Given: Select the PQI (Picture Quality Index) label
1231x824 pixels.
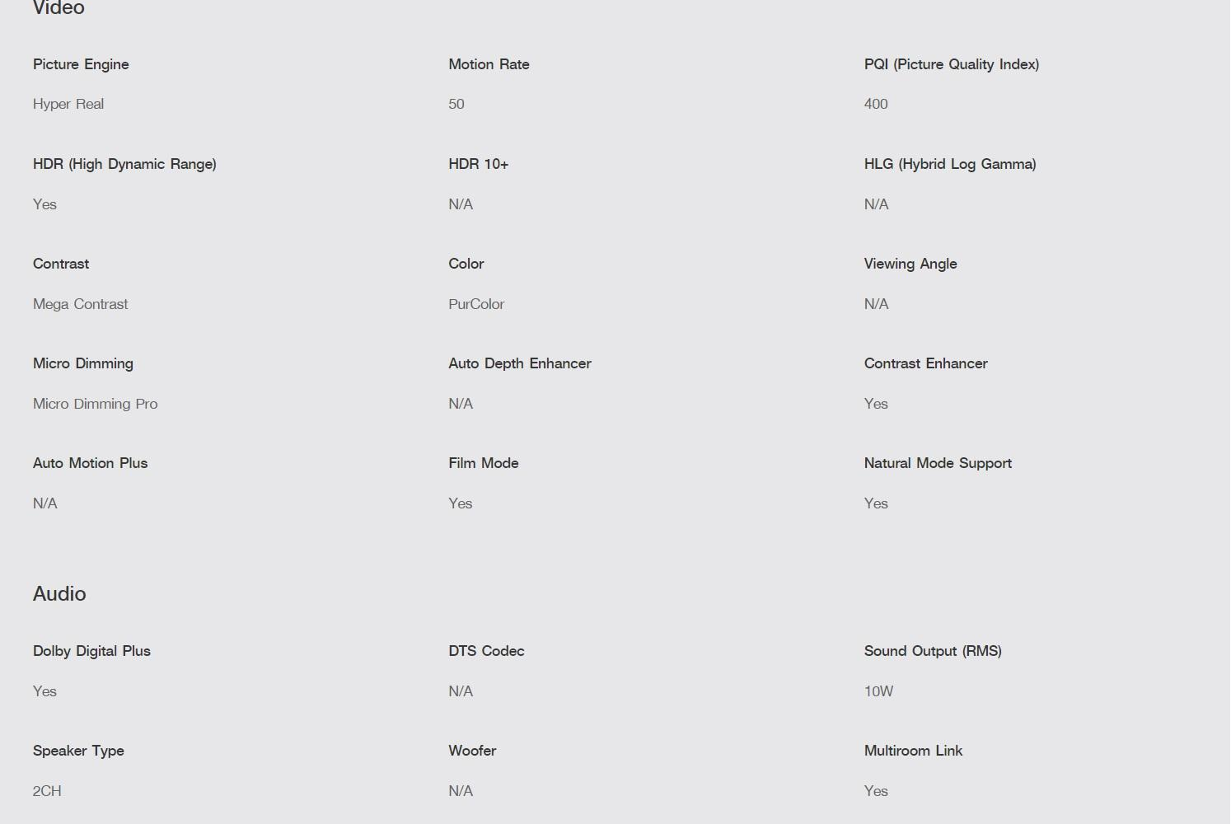Looking at the screenshot, I should click(x=951, y=64).
